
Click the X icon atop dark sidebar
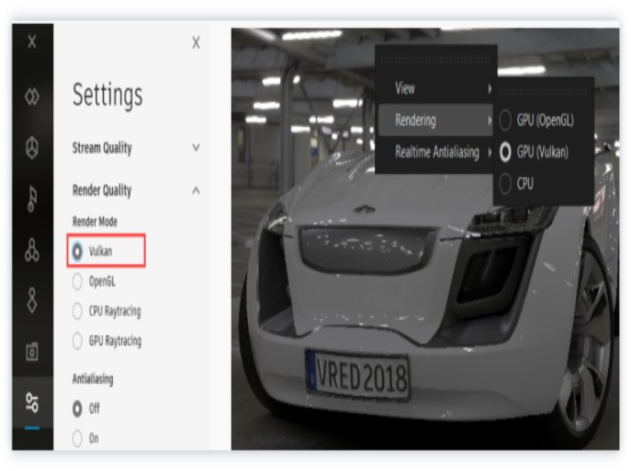pyautogui.click(x=32, y=42)
